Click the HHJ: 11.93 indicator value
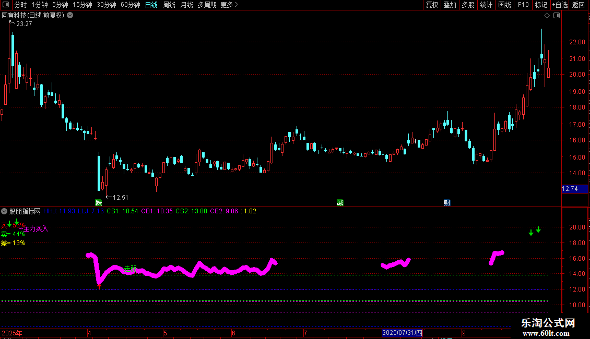 (x=59, y=211)
